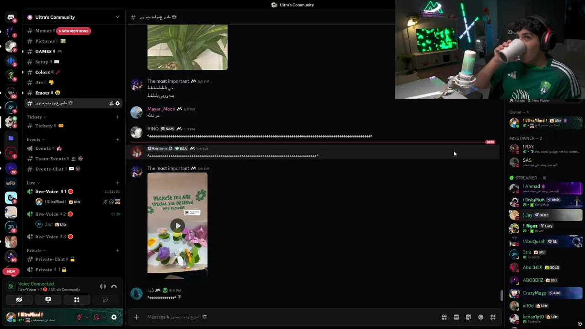
Task: Click the chat scrollbar thumb
Action: point(501,295)
